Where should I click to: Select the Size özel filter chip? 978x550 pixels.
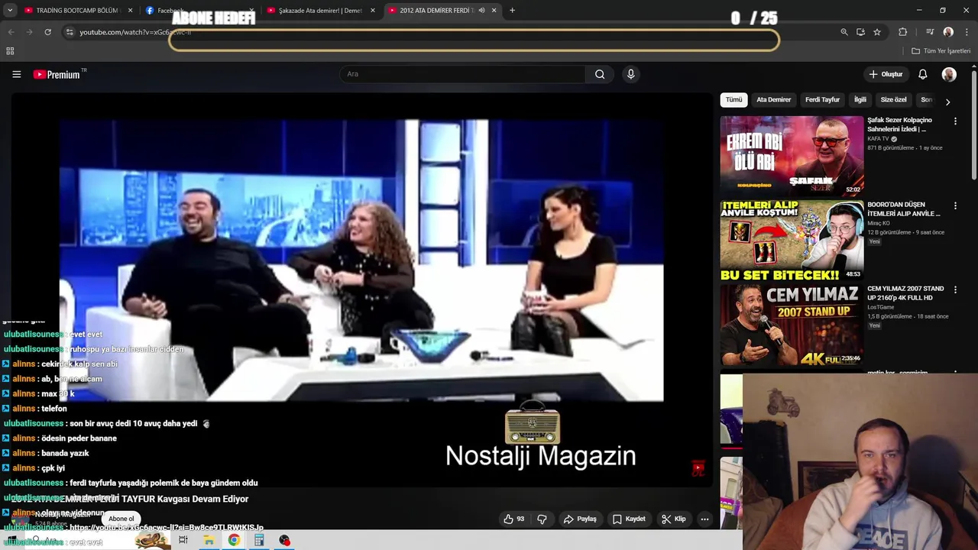pos(893,99)
